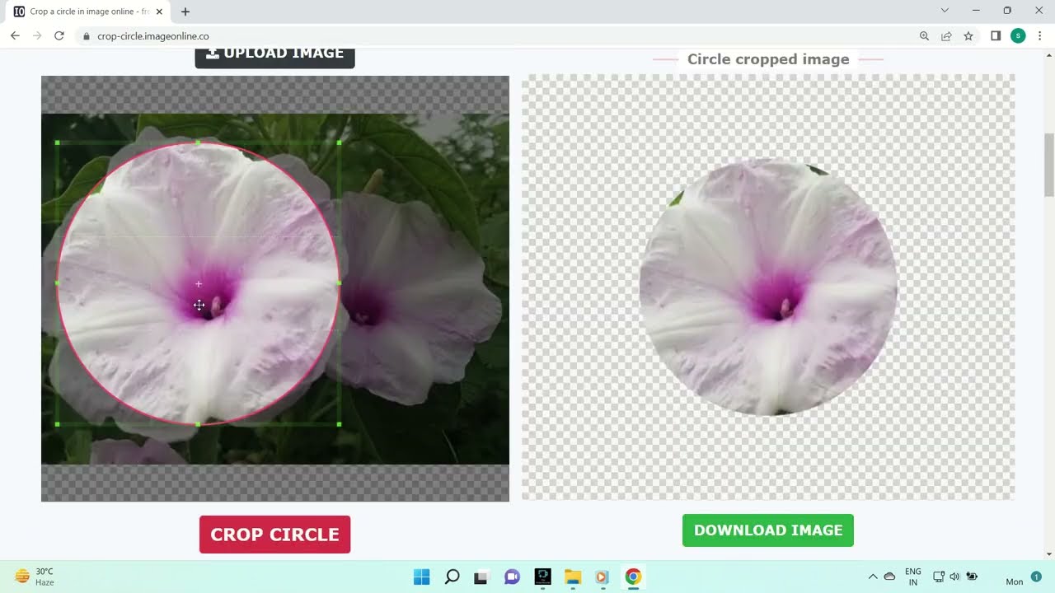This screenshot has height=593, width=1055.
Task: Click the bottom-left crop handle
Action: tap(57, 424)
